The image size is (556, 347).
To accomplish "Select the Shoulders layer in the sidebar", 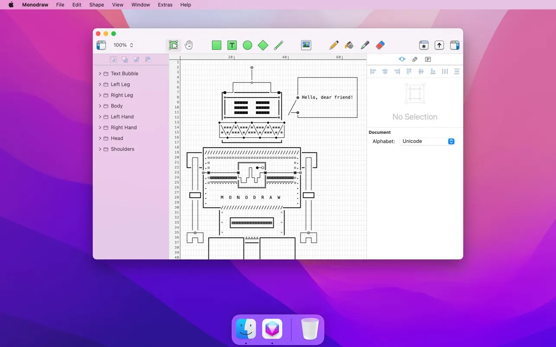I will coord(122,149).
